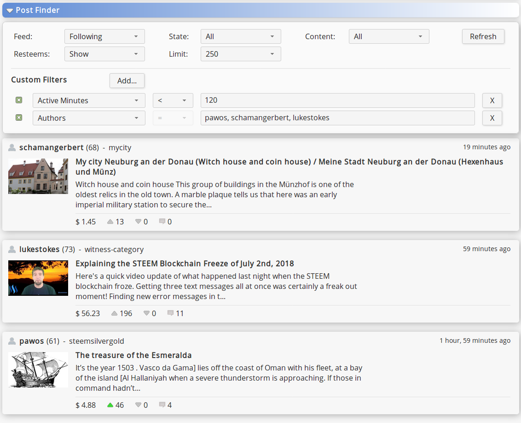Viewport: 521px width, 423px height.
Task: Click the Active Minutes value field with 120
Action: tap(337, 100)
